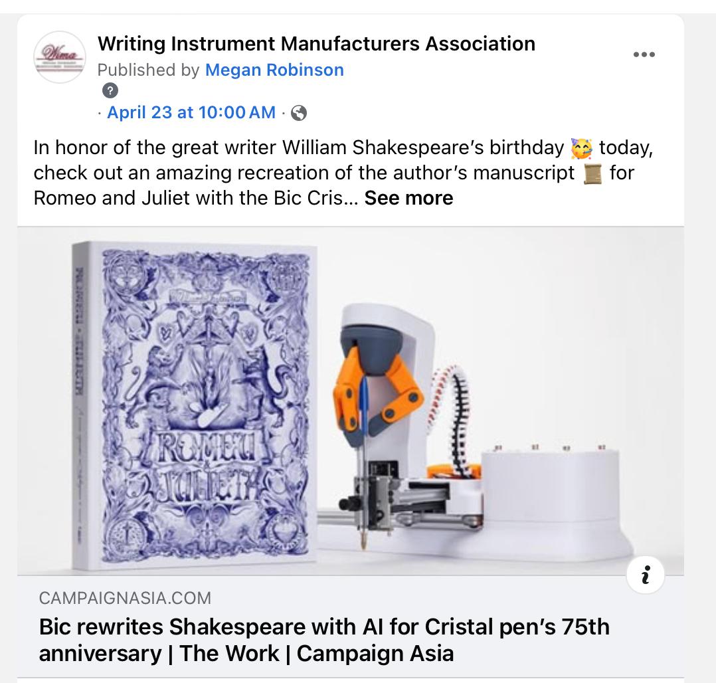Image resolution: width=716 pixels, height=683 pixels.
Task: Click the party face emoji in post
Action: pyautogui.click(x=581, y=148)
